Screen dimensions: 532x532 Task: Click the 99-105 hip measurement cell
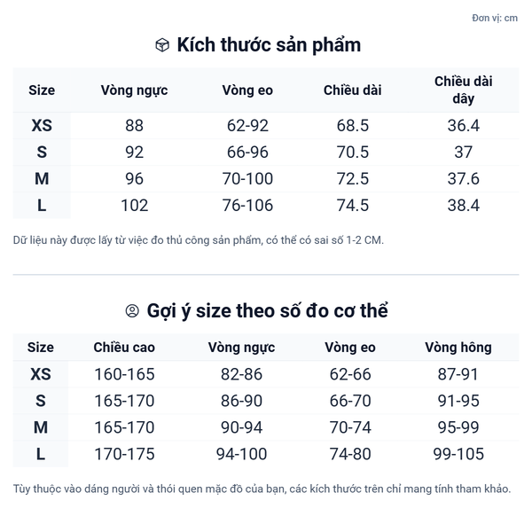tap(458, 455)
